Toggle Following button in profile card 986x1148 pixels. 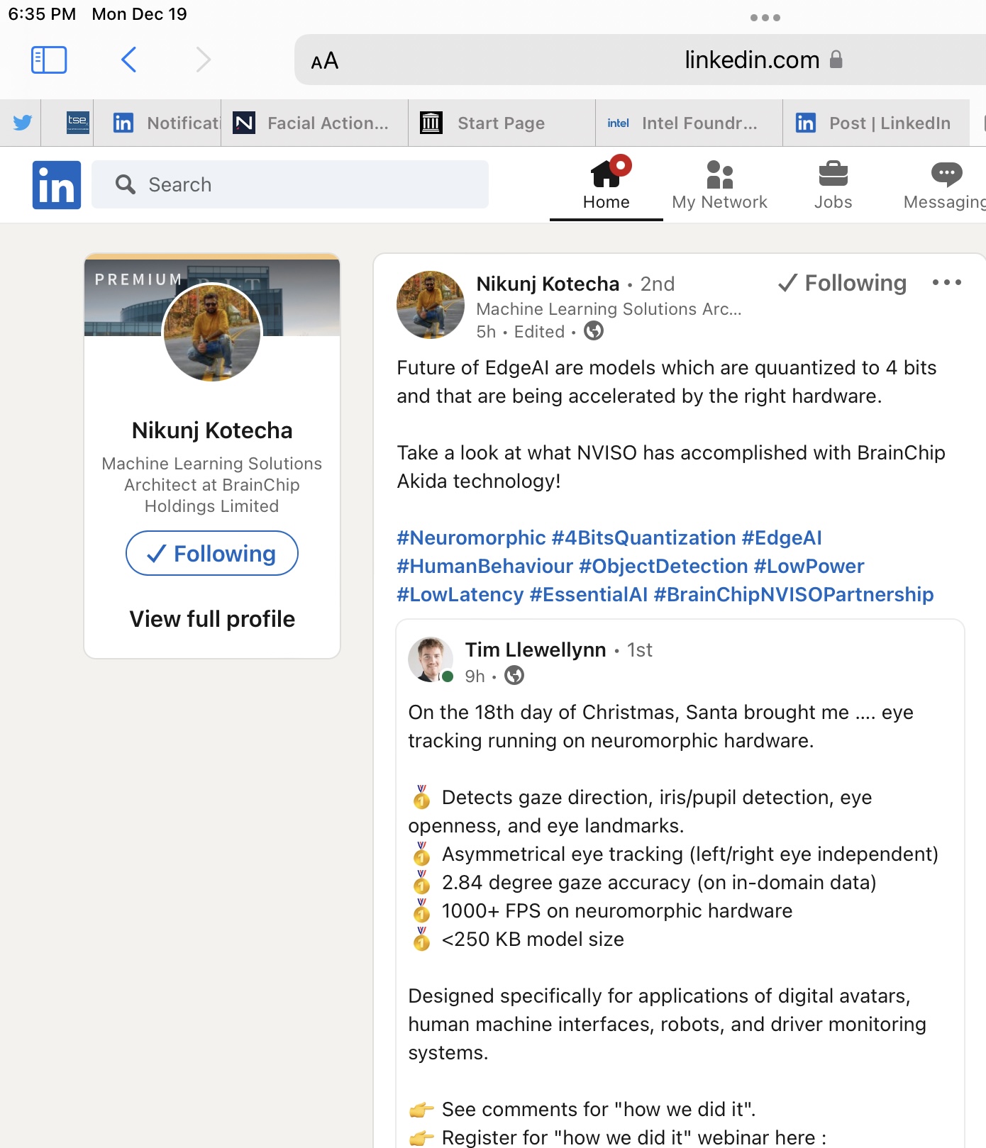point(212,553)
